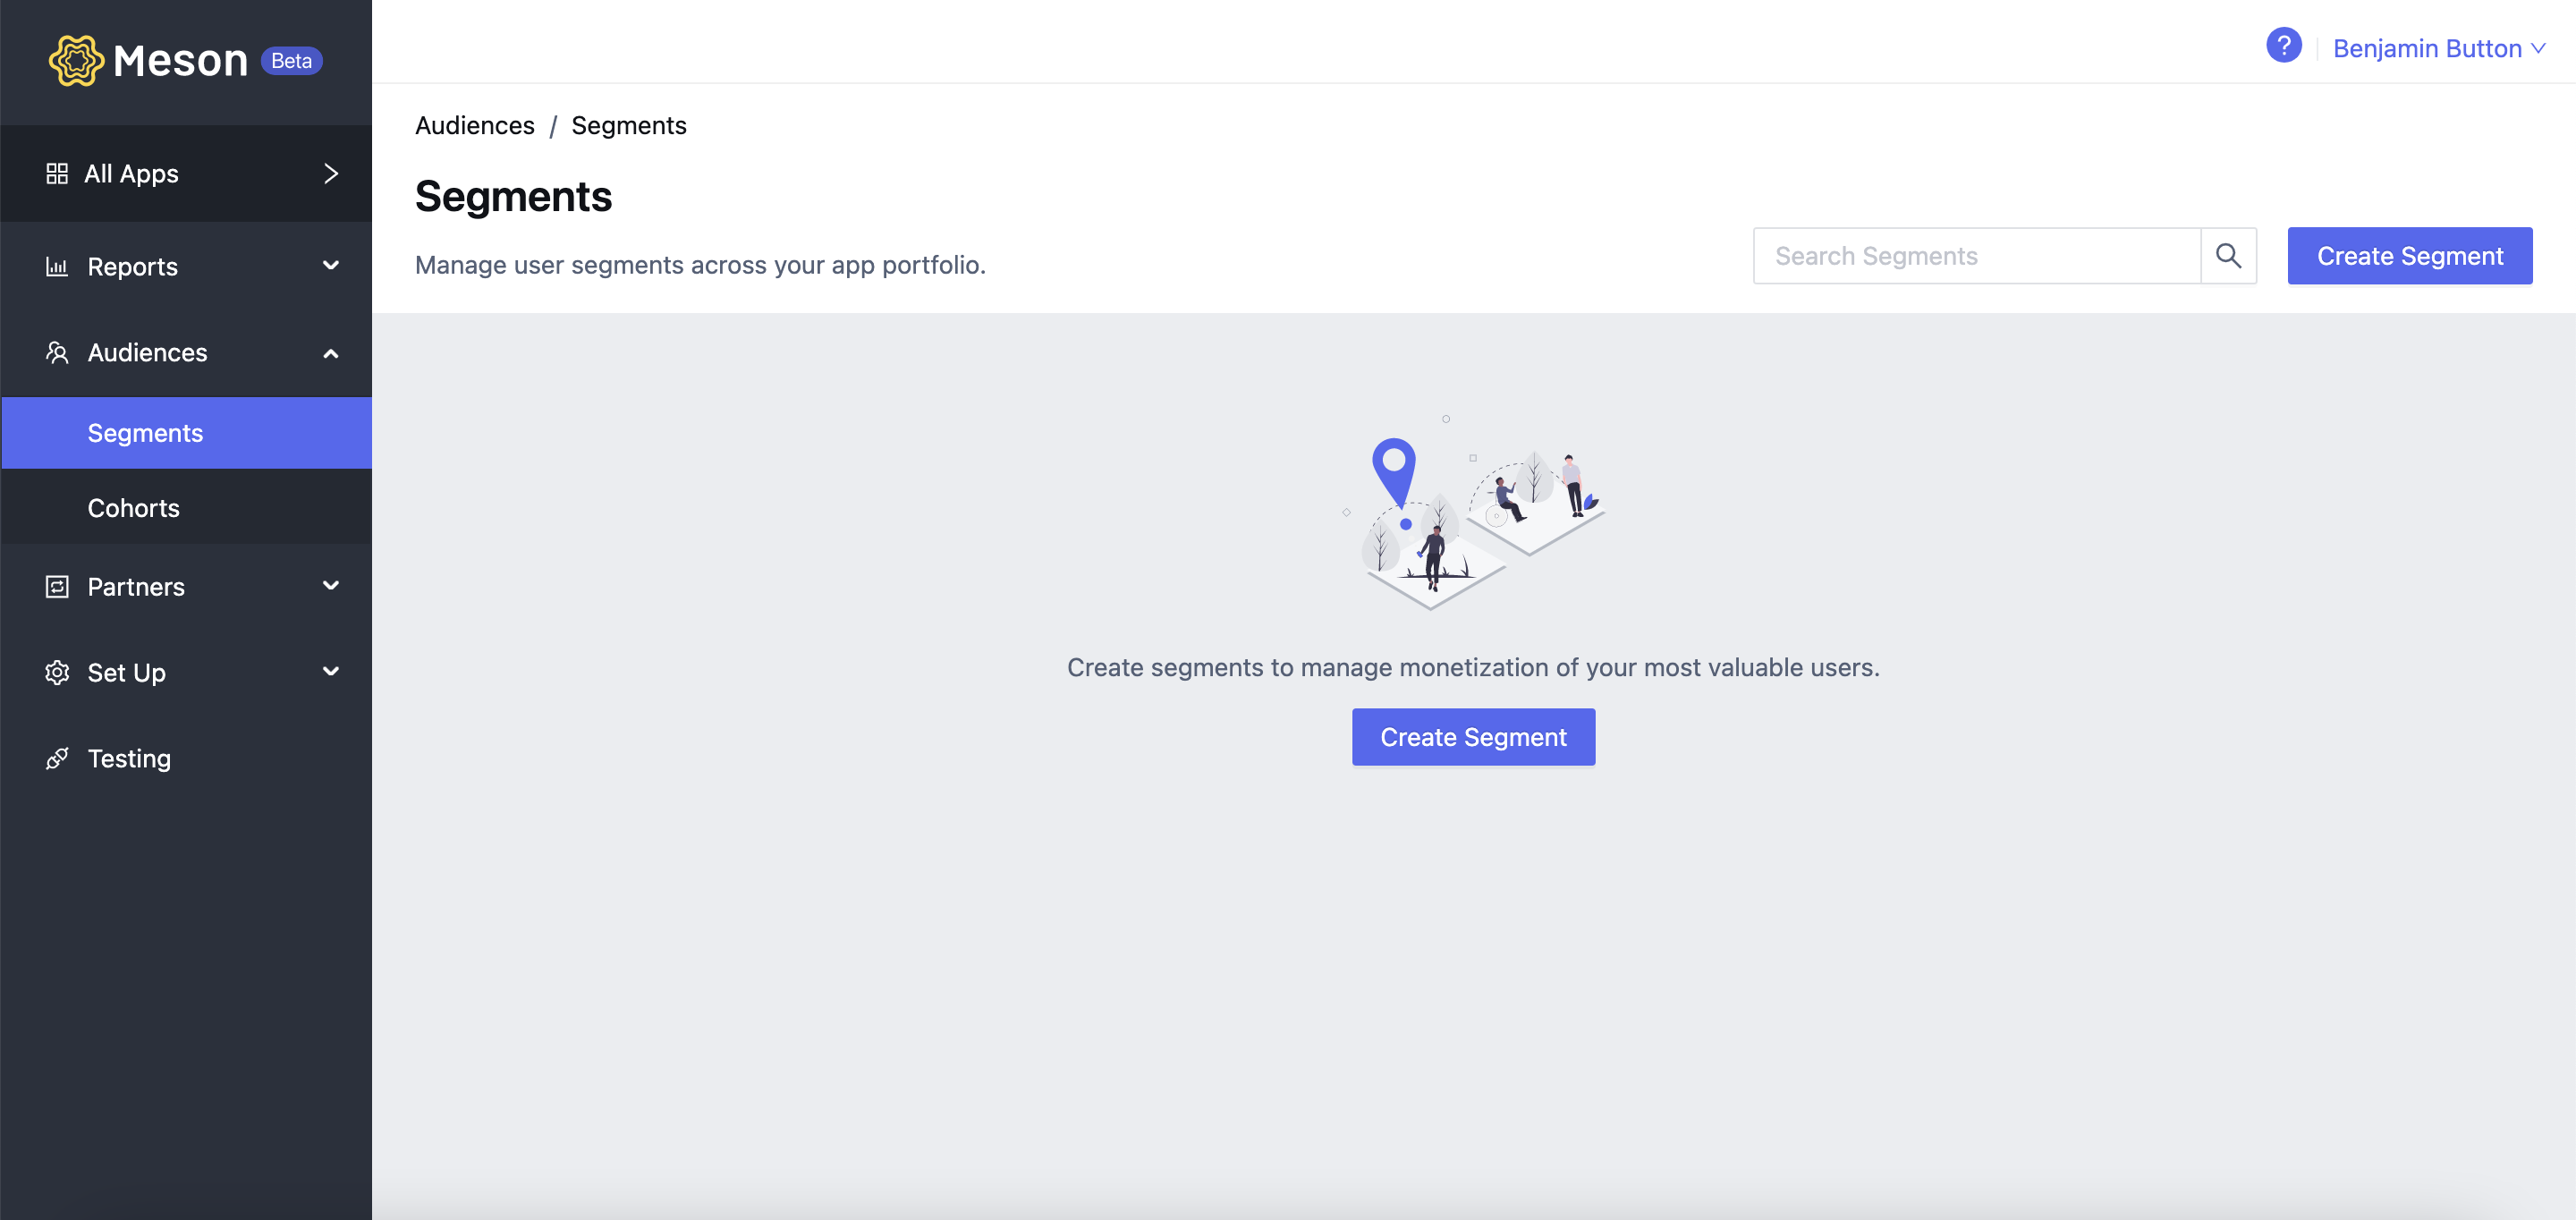Viewport: 2576px width, 1220px height.
Task: Click the Meson logo icon
Action: pyautogui.click(x=76, y=61)
